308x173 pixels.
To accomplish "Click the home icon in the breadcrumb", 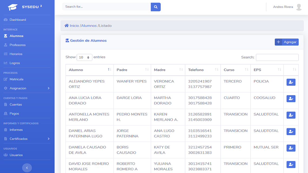I will click(x=66, y=26).
